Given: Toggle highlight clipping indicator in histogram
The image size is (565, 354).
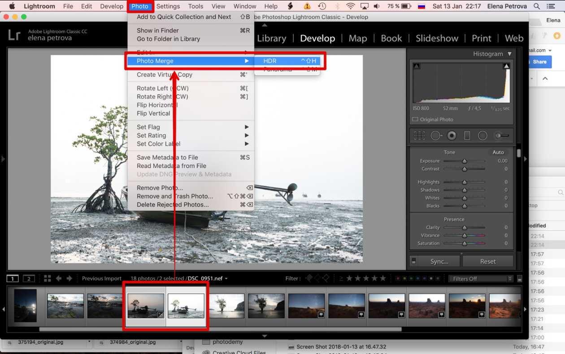Looking at the screenshot, I should (x=506, y=66).
